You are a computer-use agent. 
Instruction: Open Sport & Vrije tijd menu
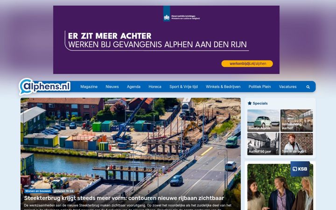[183, 87]
